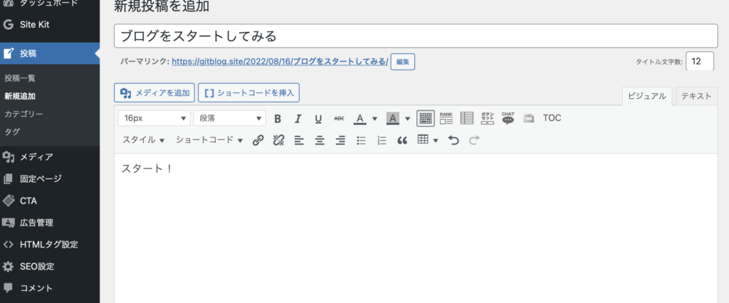Click the underline formatting icon
This screenshot has height=303, width=729.
click(318, 119)
